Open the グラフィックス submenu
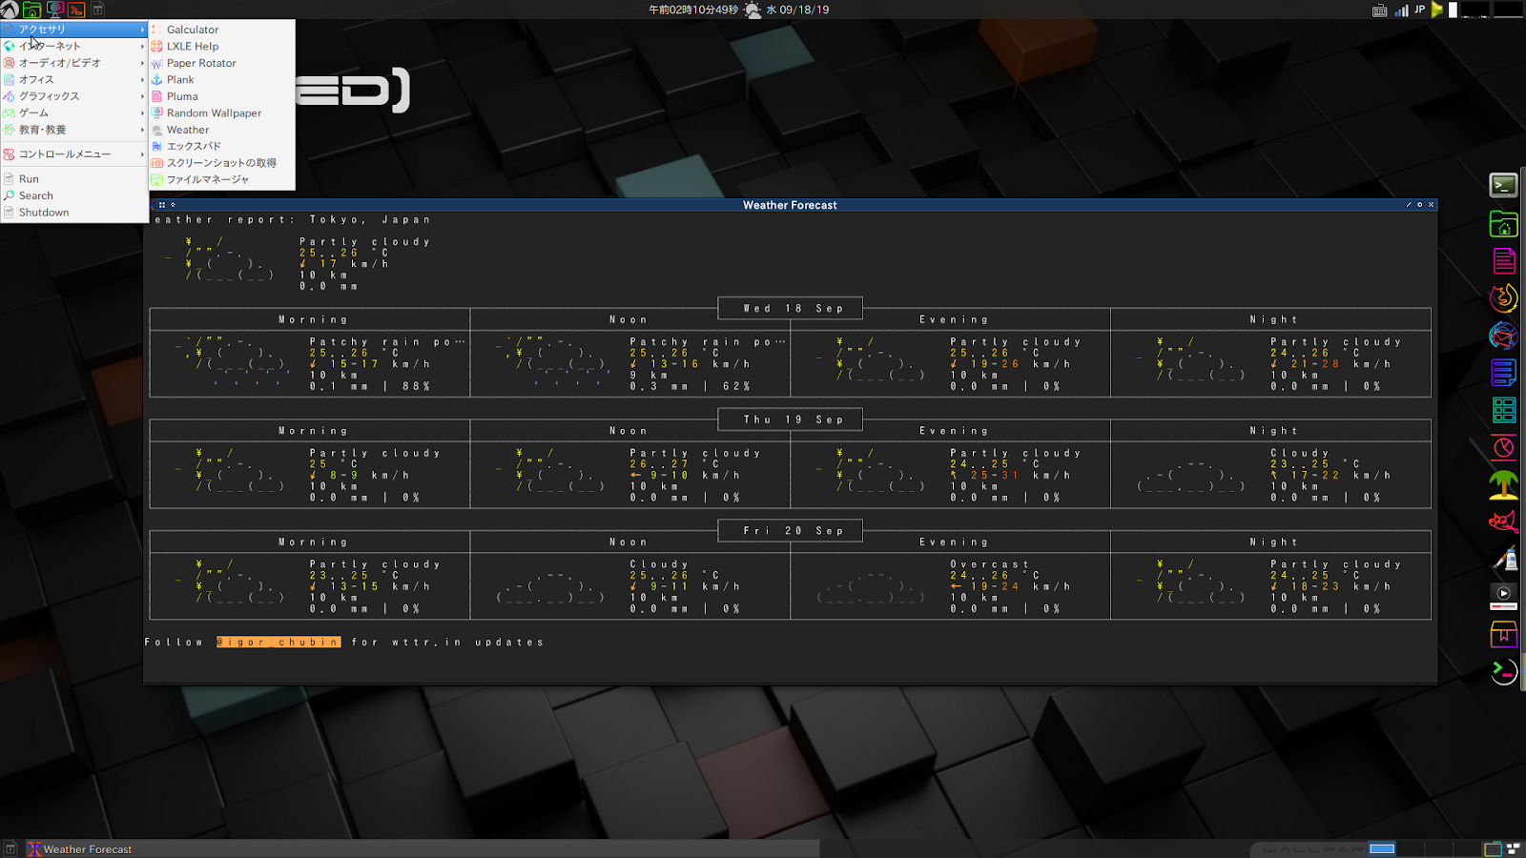Viewport: 1526px width, 858px height. (x=74, y=96)
